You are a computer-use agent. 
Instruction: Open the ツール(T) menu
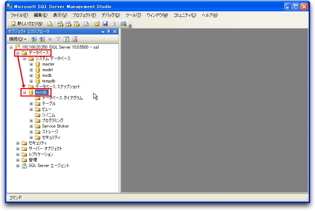click(133, 15)
